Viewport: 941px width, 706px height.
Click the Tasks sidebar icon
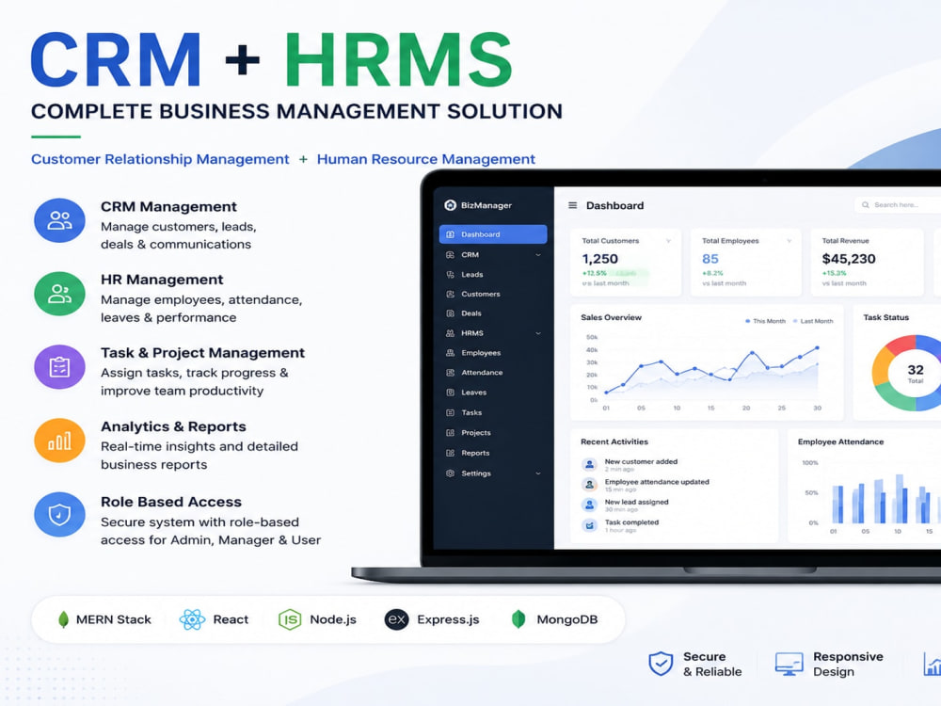click(x=450, y=413)
